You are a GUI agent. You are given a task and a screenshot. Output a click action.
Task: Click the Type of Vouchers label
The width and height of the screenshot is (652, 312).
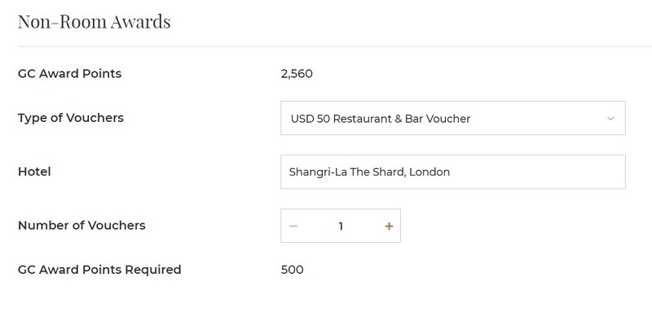coord(71,118)
